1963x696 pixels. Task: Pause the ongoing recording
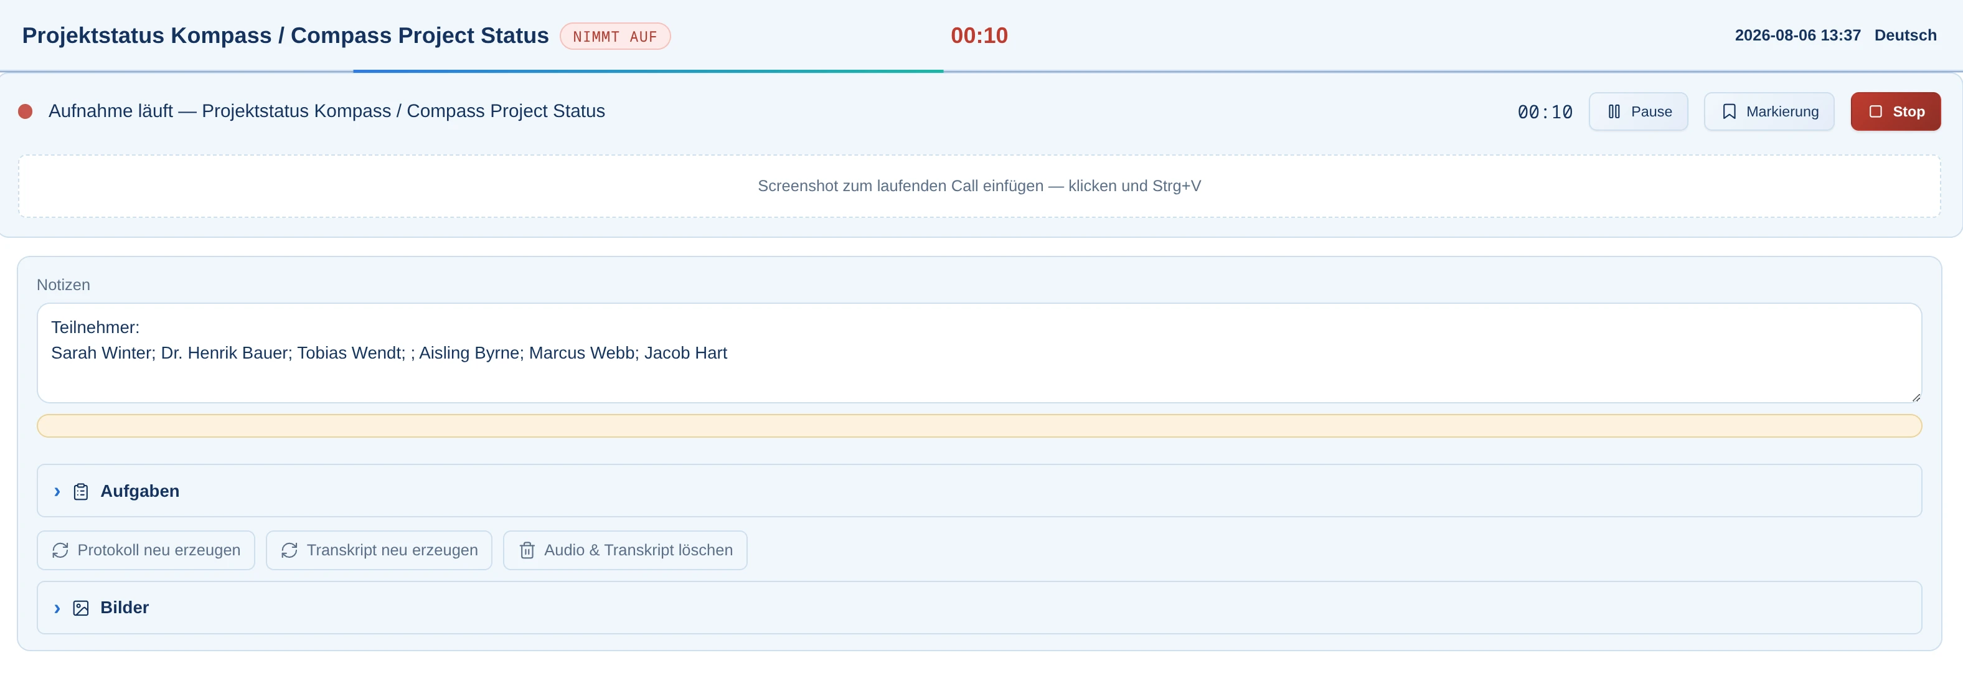point(1639,111)
